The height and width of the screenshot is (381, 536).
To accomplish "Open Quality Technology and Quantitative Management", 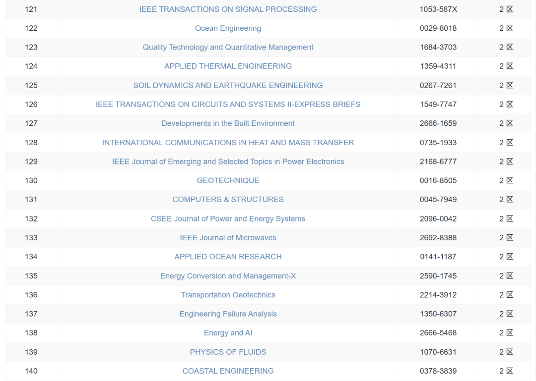I will click(228, 47).
